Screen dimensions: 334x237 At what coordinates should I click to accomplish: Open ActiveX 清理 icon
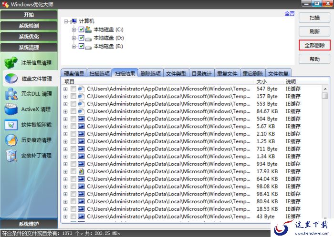11,109
